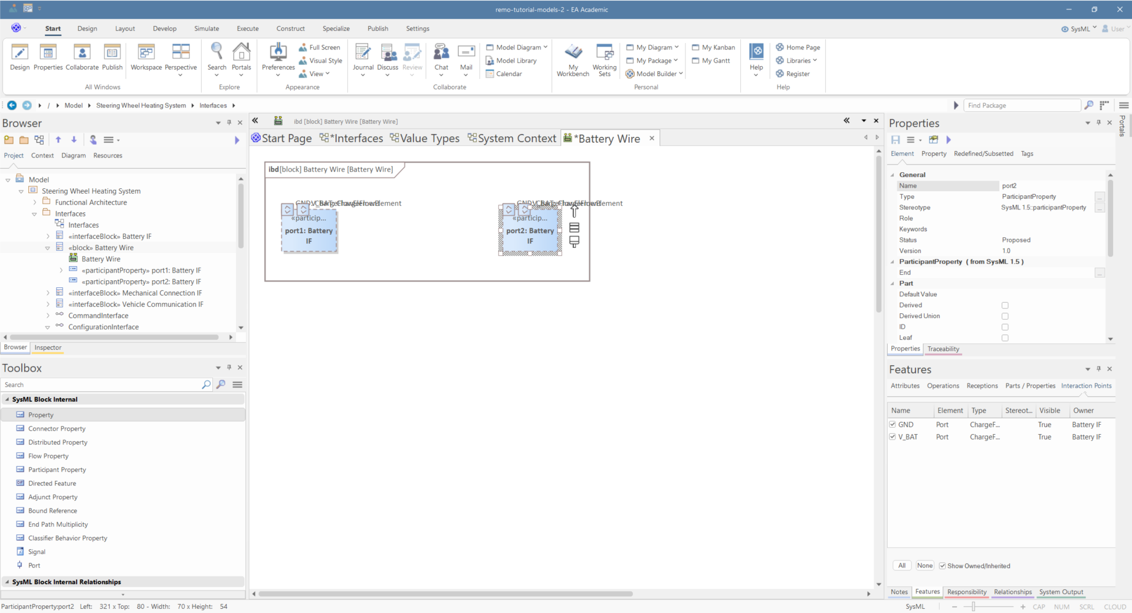
Task: Enable the Derived checkbox in Properties
Action: pos(1005,306)
